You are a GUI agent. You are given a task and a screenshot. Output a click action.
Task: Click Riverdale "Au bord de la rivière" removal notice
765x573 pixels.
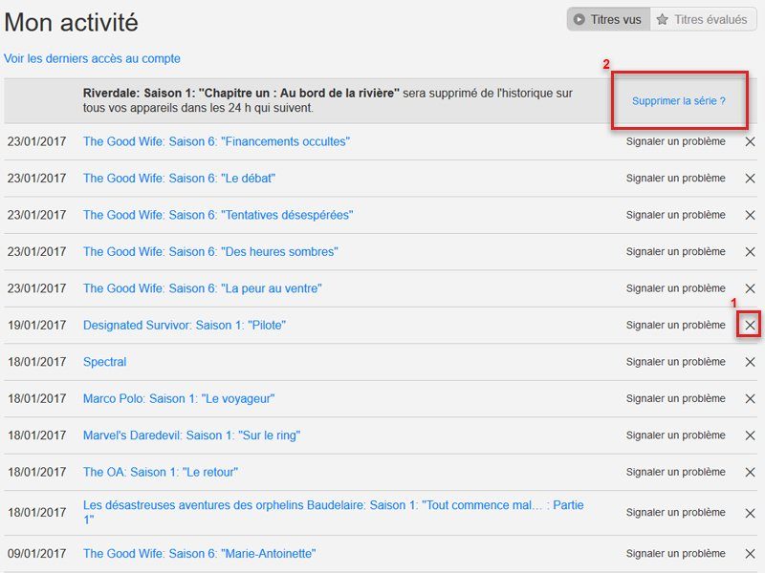[327, 100]
